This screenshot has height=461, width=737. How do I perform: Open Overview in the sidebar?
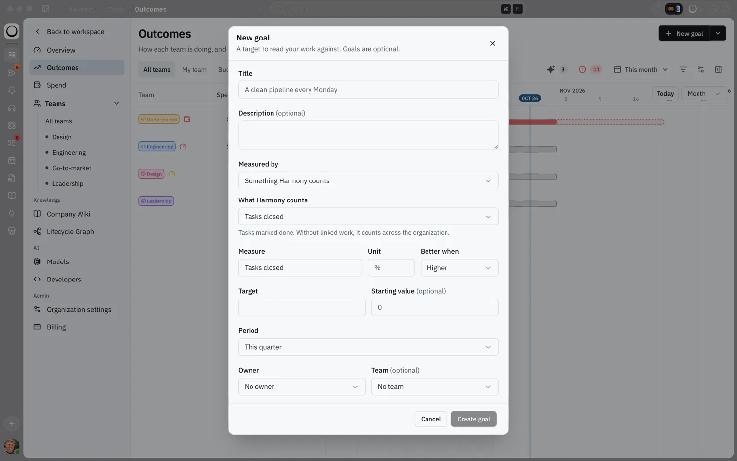[x=77, y=50]
